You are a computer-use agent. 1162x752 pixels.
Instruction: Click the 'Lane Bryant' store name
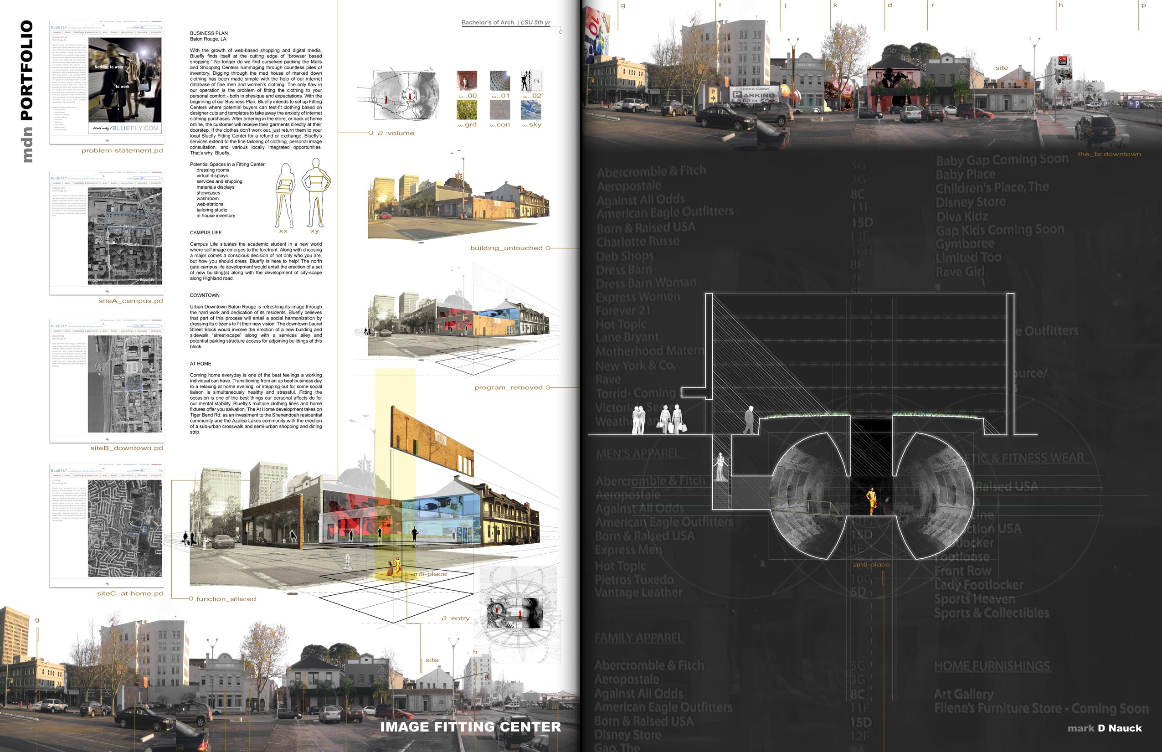coord(627,337)
